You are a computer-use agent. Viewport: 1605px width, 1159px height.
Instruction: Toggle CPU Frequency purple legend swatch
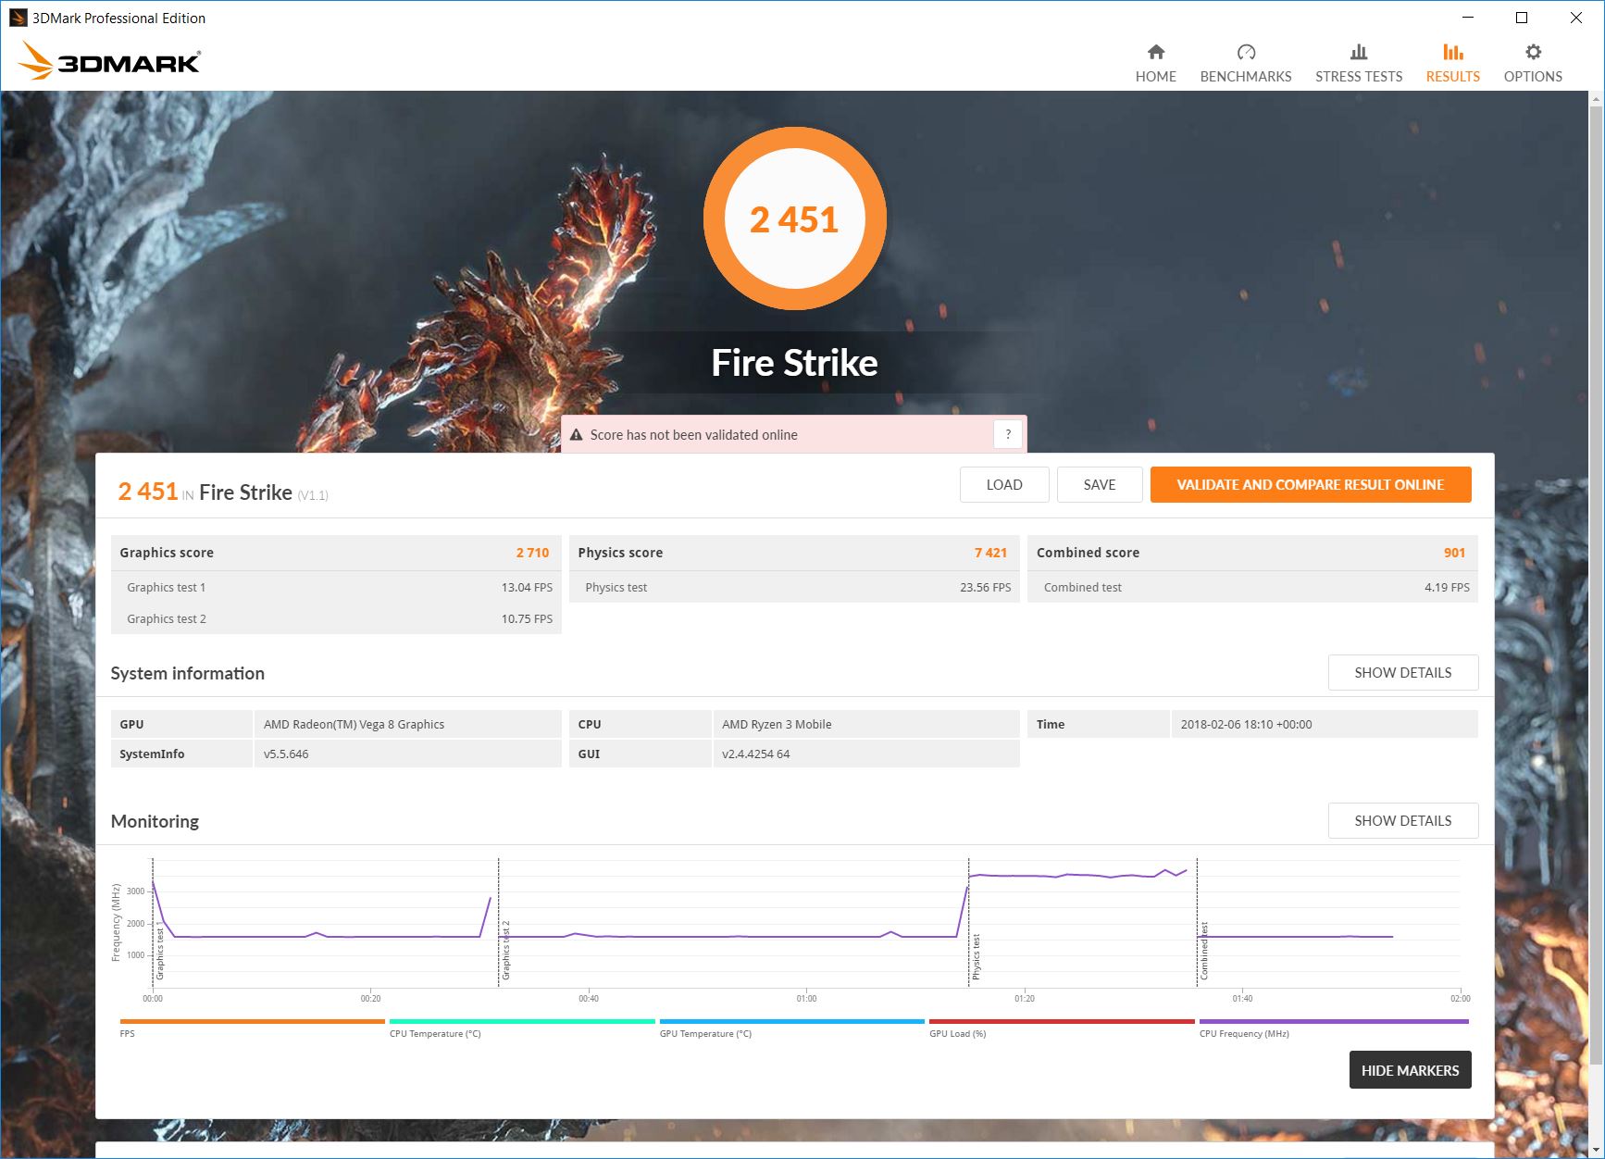coord(1333,1022)
